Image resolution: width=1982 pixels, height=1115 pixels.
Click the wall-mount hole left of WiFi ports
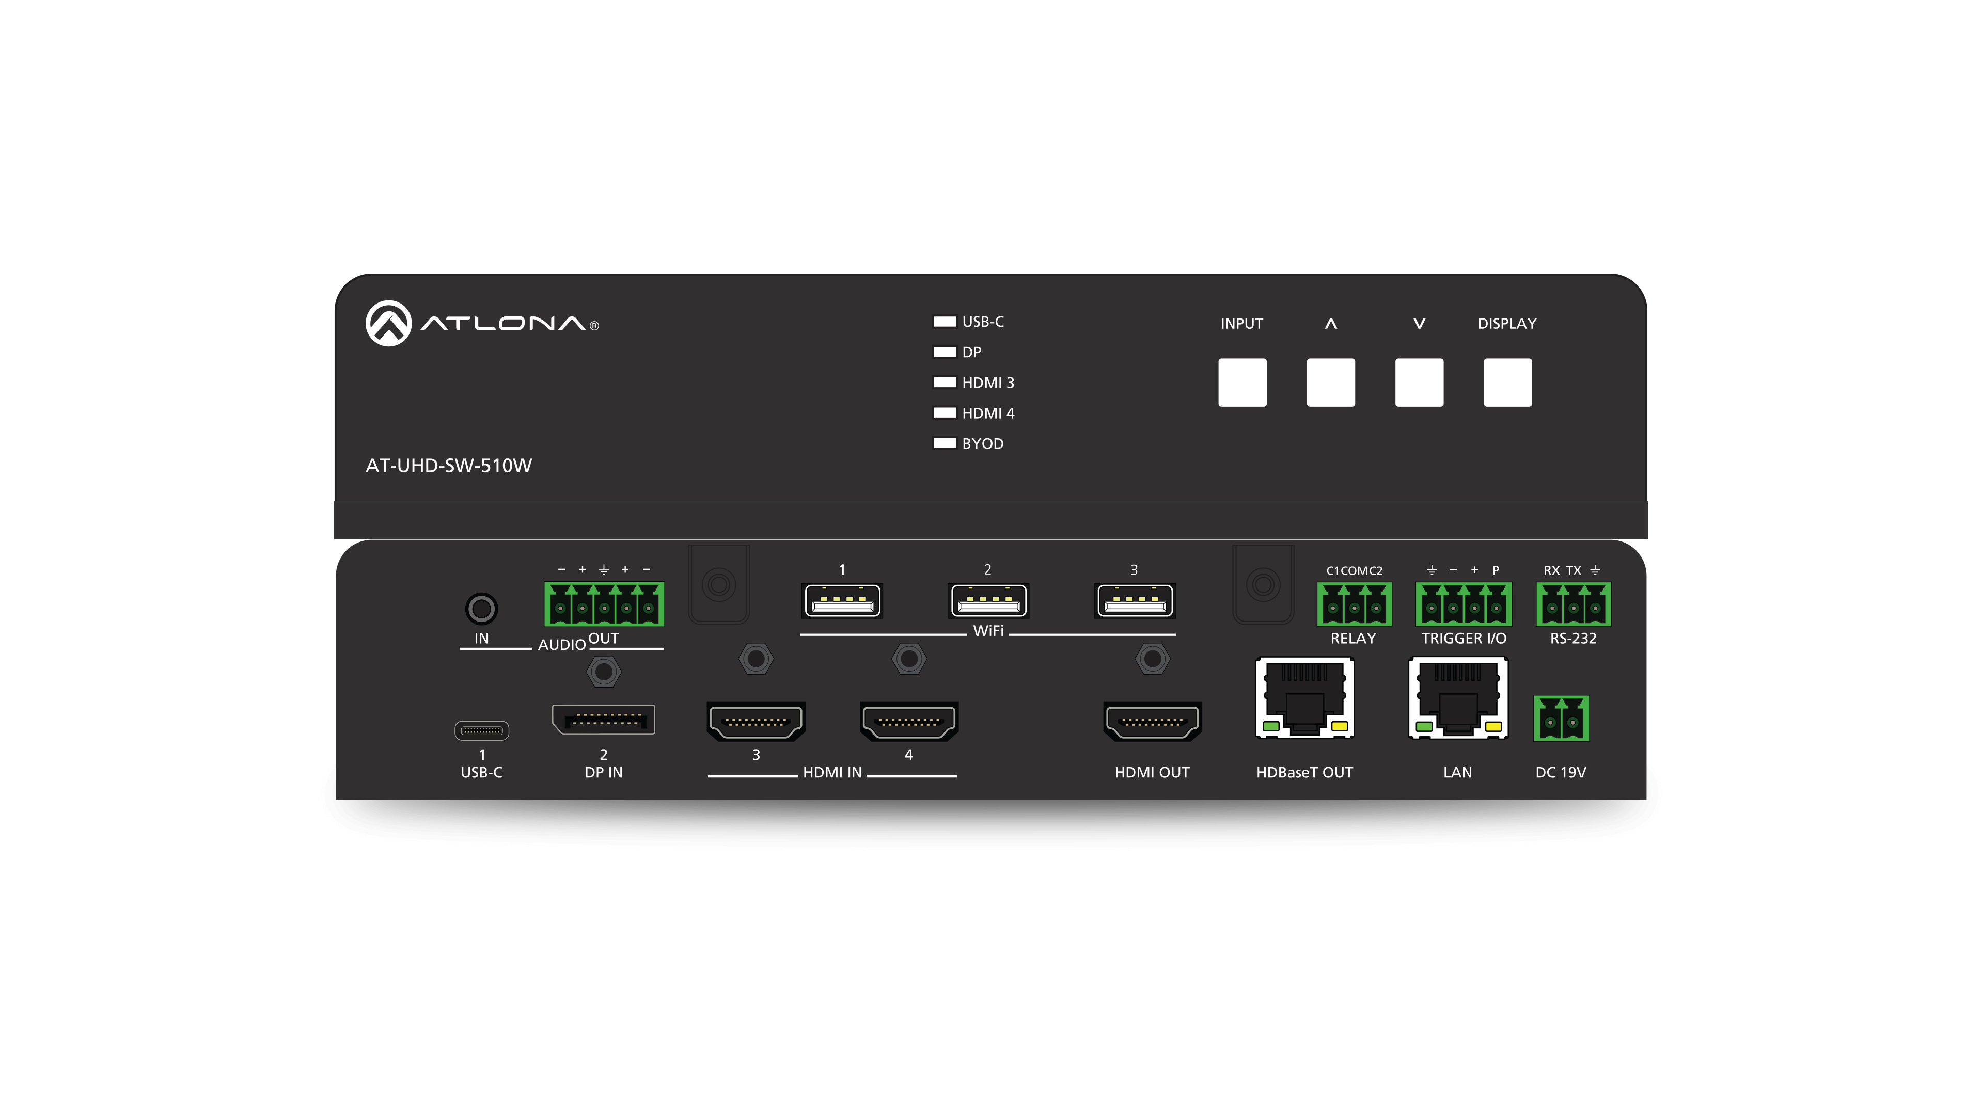[x=719, y=584]
